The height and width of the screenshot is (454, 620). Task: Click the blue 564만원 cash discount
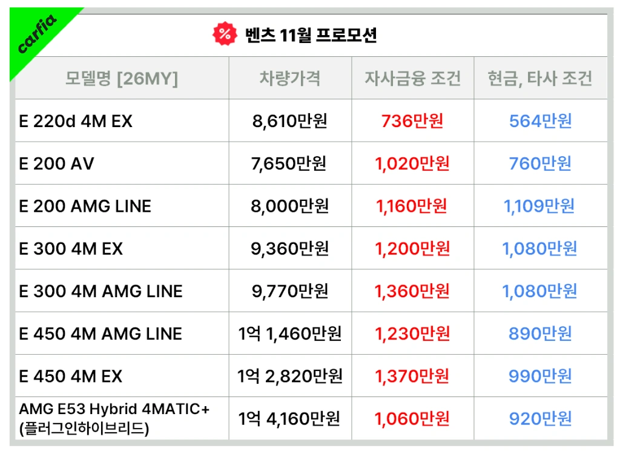click(540, 122)
